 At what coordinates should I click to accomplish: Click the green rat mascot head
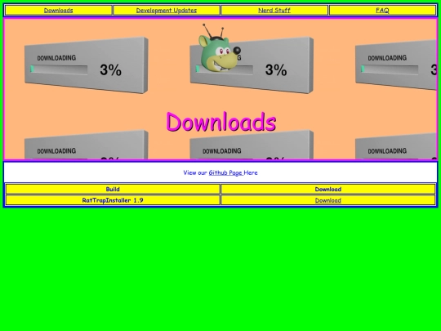(220, 48)
